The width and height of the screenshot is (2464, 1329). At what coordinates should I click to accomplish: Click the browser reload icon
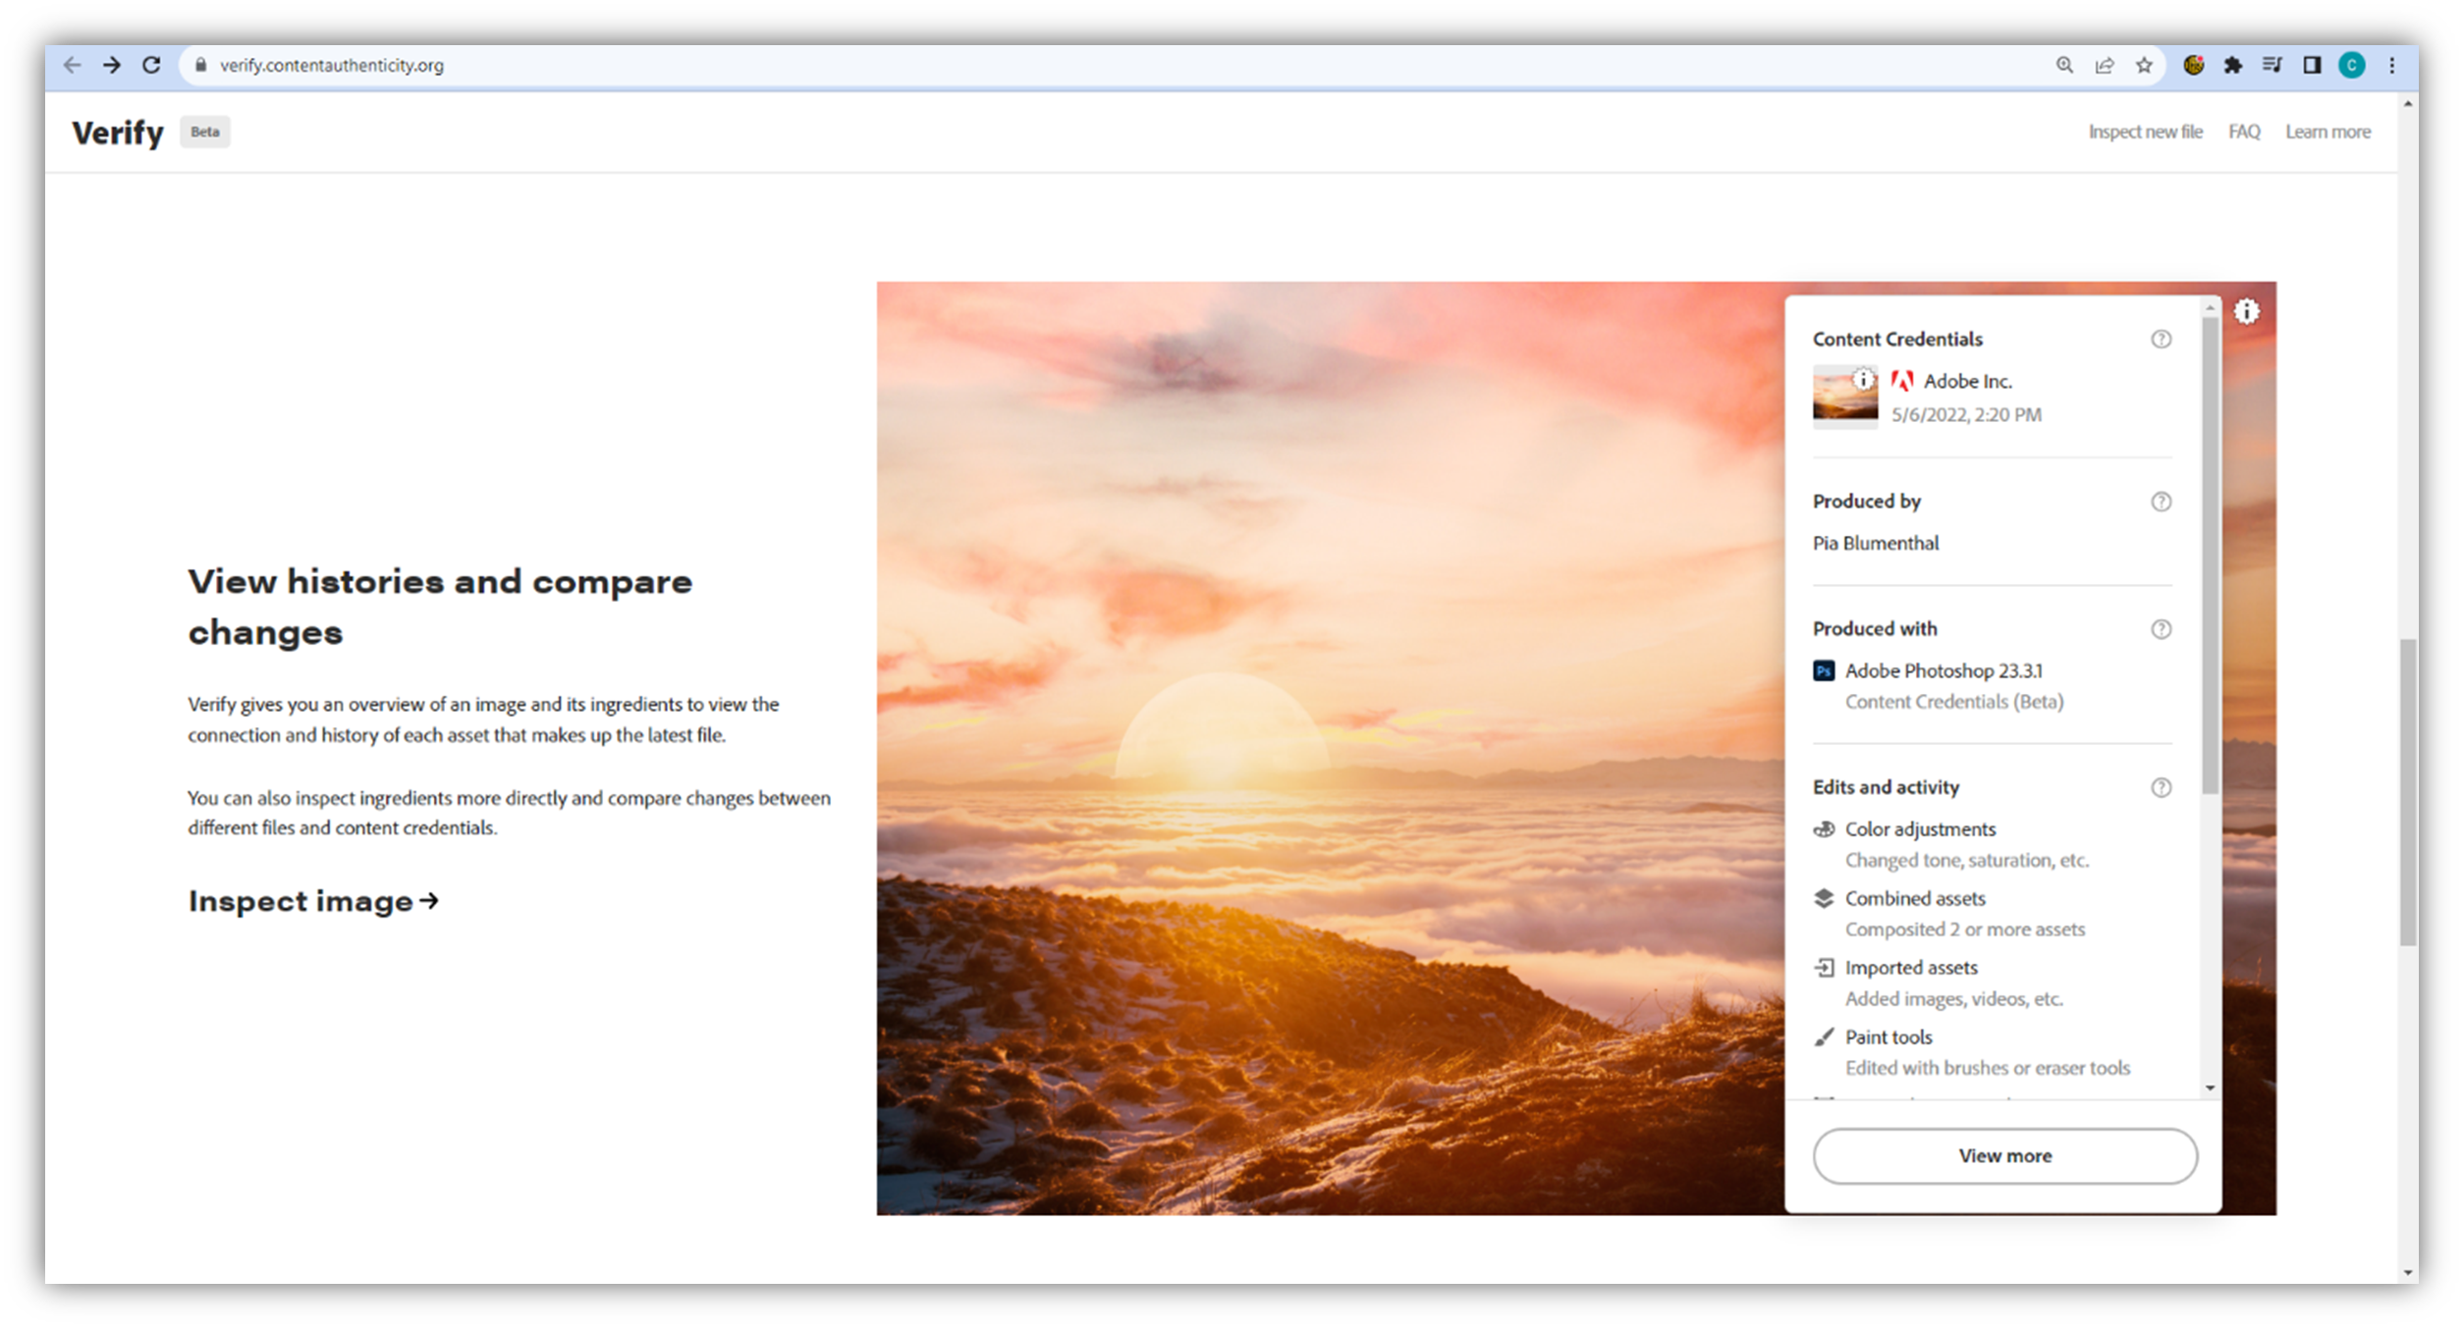[x=151, y=65]
